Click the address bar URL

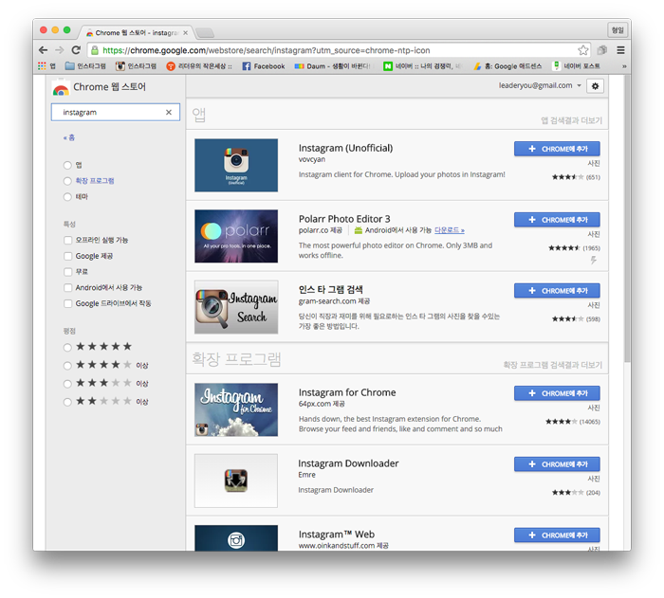point(266,50)
